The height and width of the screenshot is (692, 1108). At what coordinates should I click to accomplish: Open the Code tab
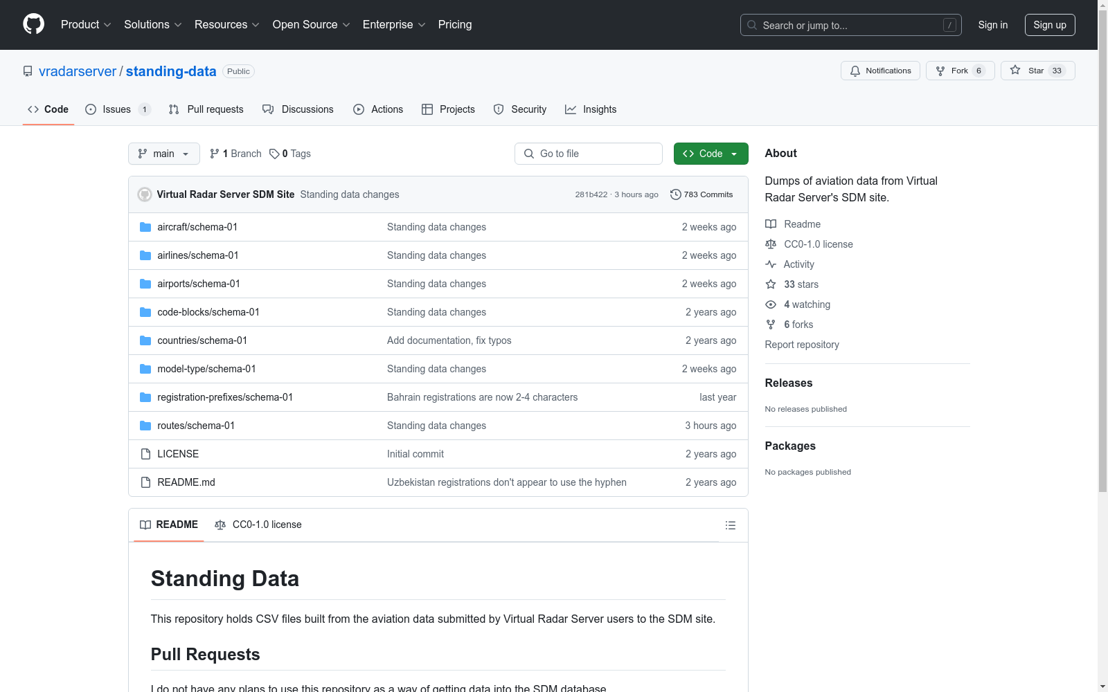(48, 109)
